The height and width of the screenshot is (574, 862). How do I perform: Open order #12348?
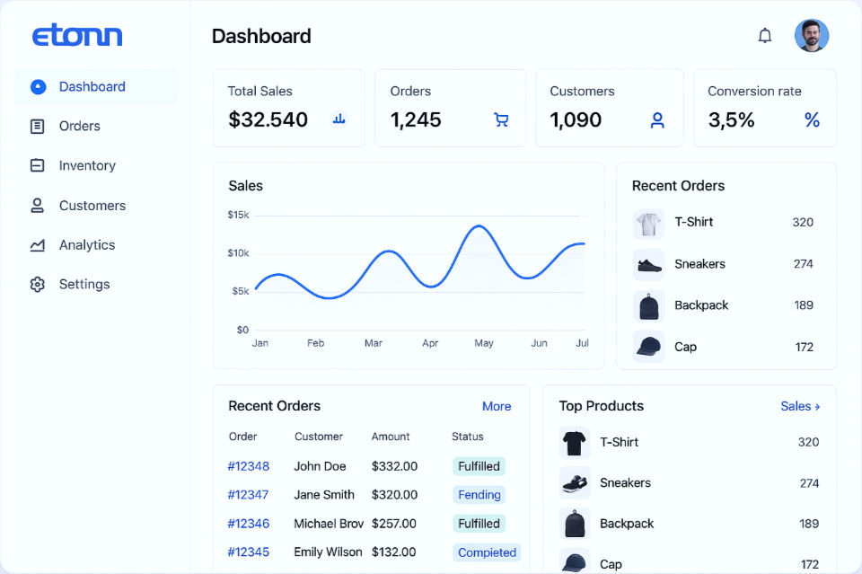pos(249,466)
